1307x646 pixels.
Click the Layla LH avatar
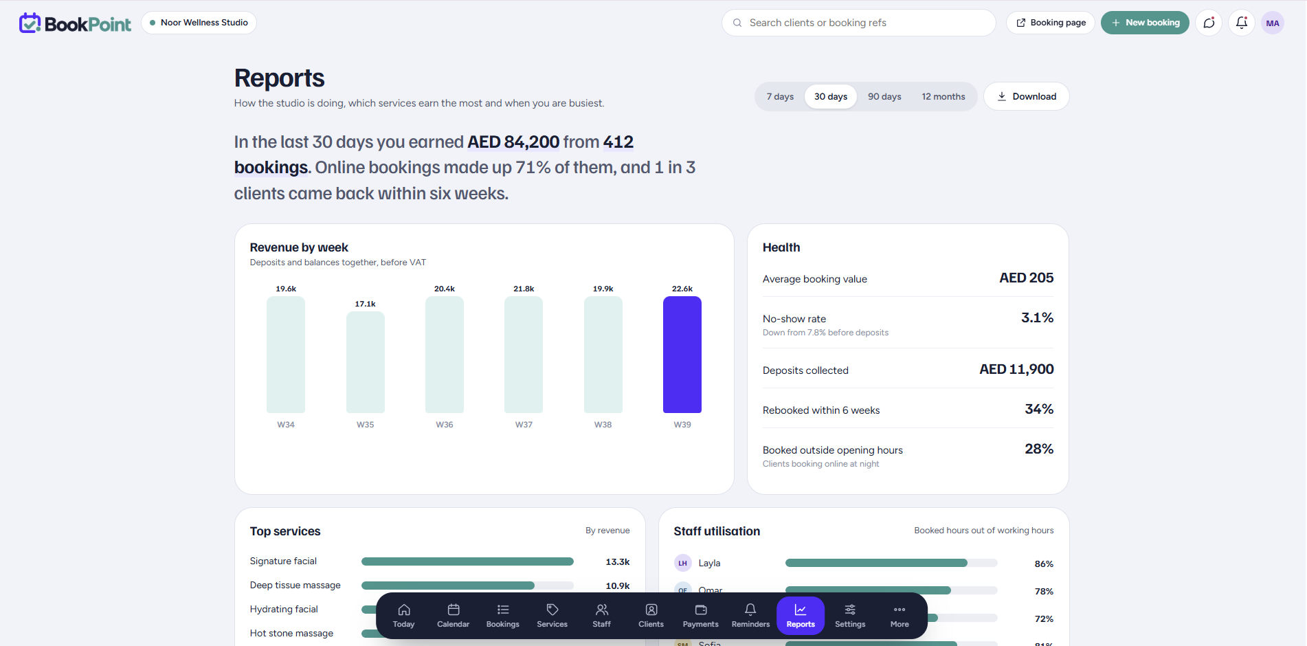682,563
